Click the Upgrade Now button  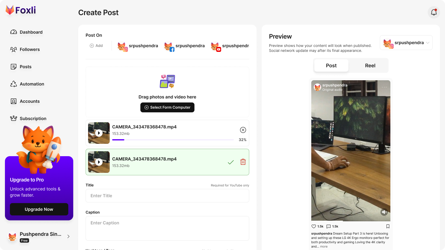coord(39,209)
